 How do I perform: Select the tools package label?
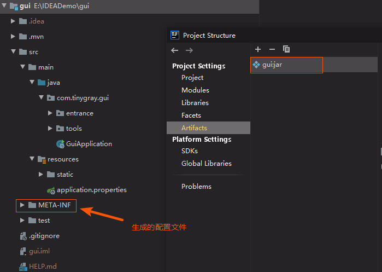click(74, 128)
